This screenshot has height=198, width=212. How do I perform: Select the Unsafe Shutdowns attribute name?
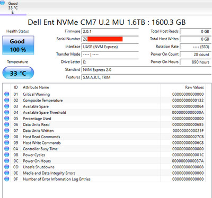click(39, 167)
